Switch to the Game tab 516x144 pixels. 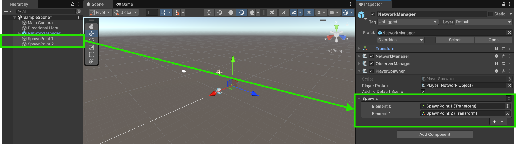125,4
